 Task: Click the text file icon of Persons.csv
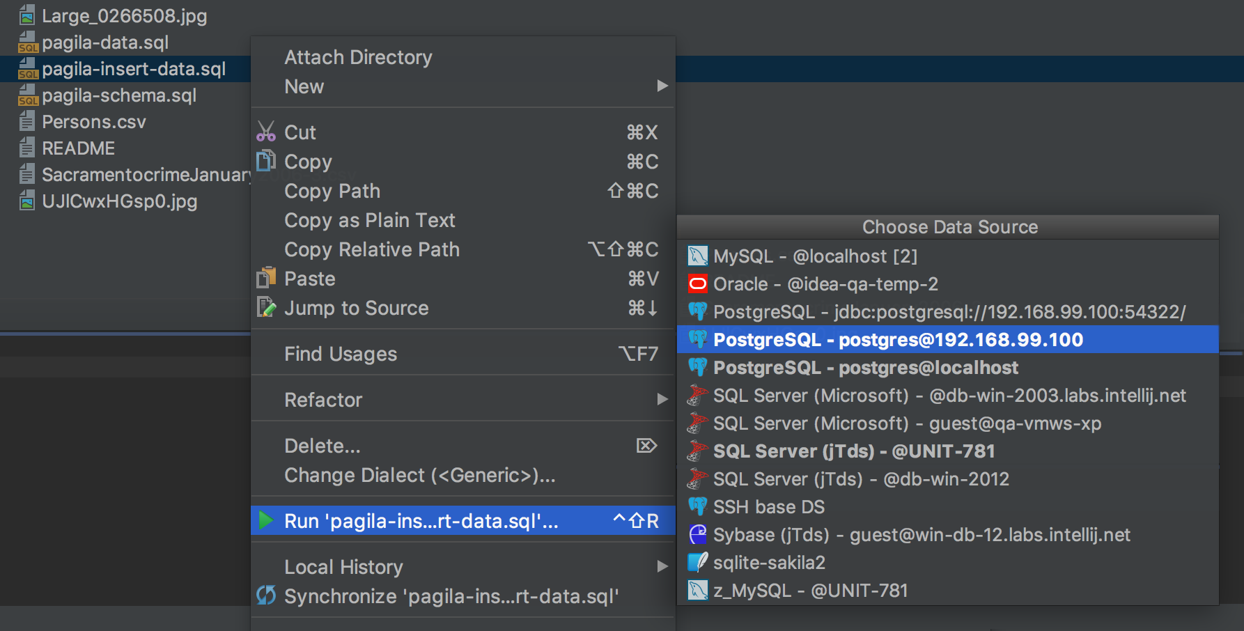(x=27, y=122)
